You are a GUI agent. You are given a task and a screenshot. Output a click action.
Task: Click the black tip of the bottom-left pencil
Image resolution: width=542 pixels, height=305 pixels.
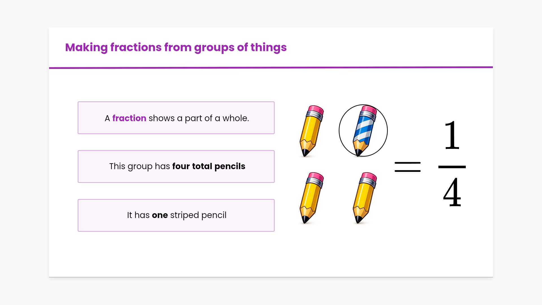click(305, 219)
